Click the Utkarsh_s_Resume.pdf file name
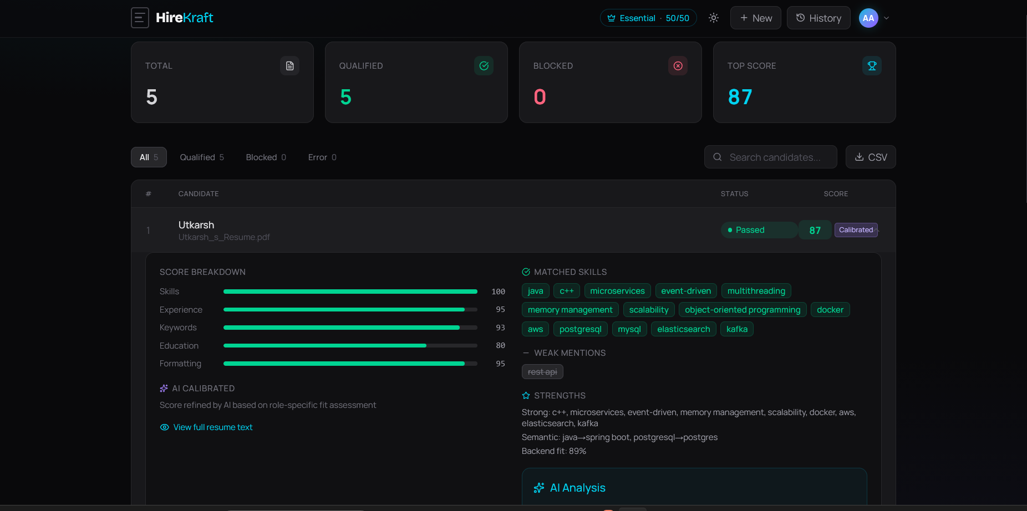 point(224,237)
